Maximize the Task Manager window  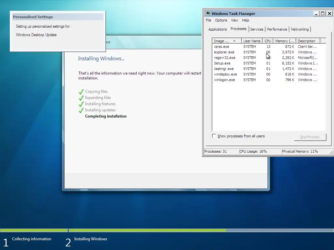(323, 14)
